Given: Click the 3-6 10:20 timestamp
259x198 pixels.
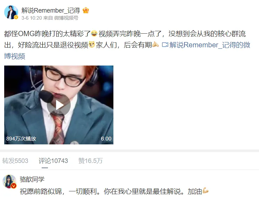Looking at the screenshot, I should [32, 18].
